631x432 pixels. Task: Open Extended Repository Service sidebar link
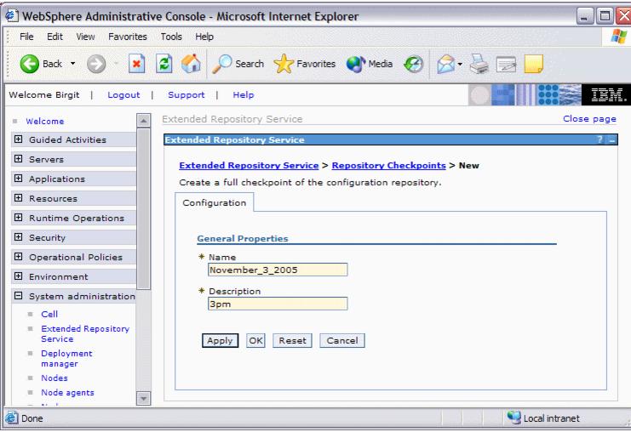coord(85,333)
